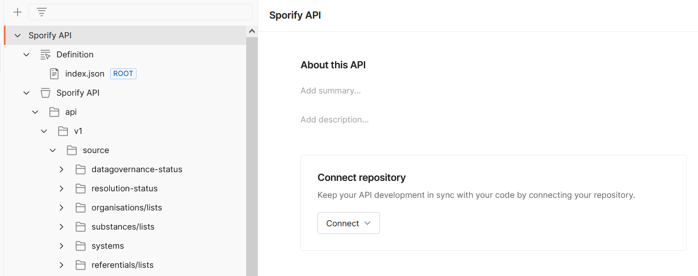
Task: Click the Add description field
Action: coord(334,120)
